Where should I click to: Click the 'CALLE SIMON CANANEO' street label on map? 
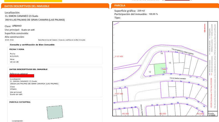coord(178,78)
